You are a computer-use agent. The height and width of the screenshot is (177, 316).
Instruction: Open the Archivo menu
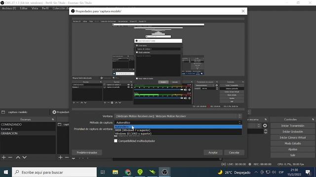[9, 8]
